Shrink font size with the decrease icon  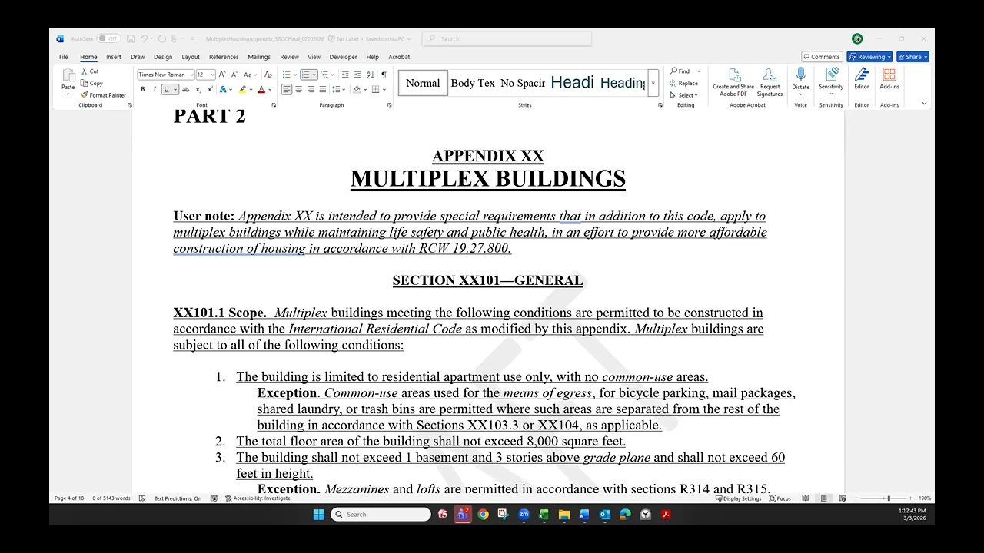pyautogui.click(x=233, y=75)
